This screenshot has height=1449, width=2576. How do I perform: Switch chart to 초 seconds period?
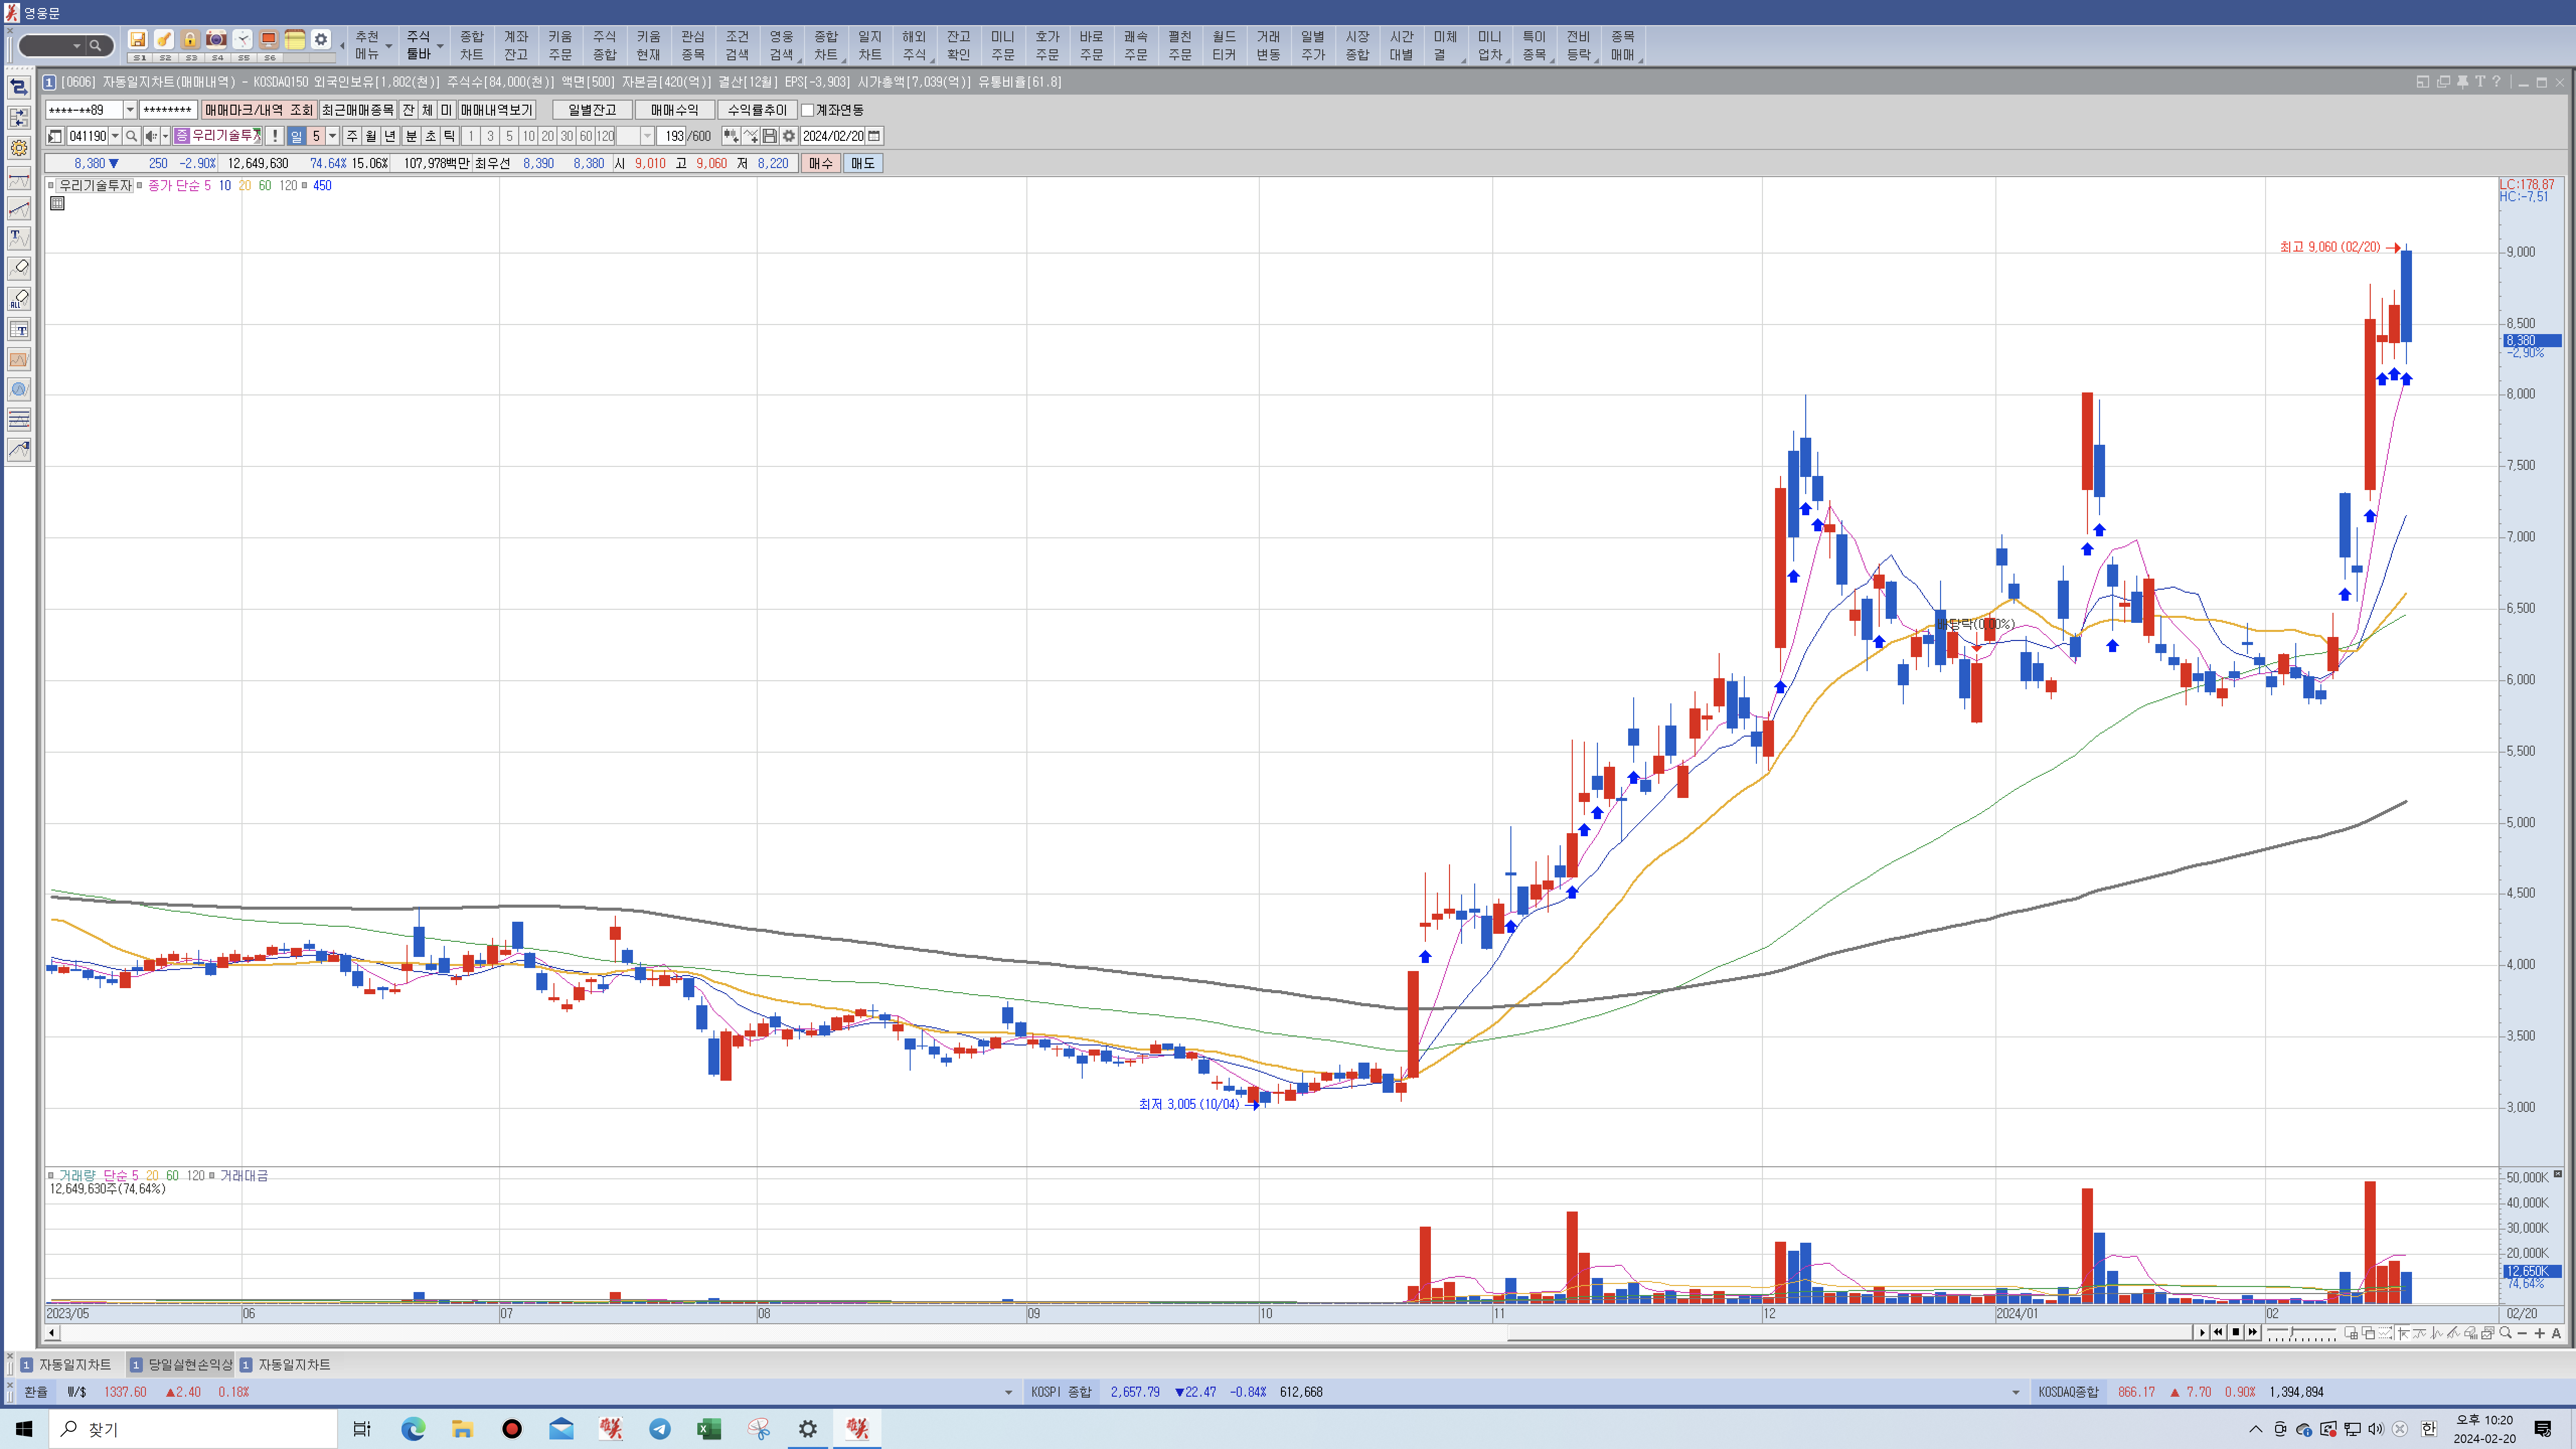(430, 136)
